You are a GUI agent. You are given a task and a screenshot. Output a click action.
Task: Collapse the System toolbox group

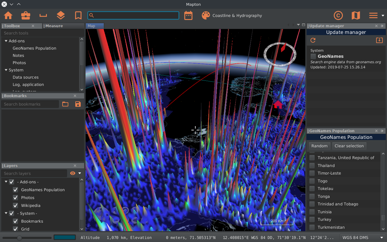(6, 70)
